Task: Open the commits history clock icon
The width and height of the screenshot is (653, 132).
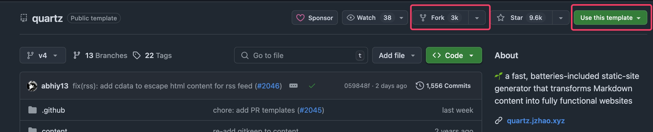Action: tap(420, 86)
